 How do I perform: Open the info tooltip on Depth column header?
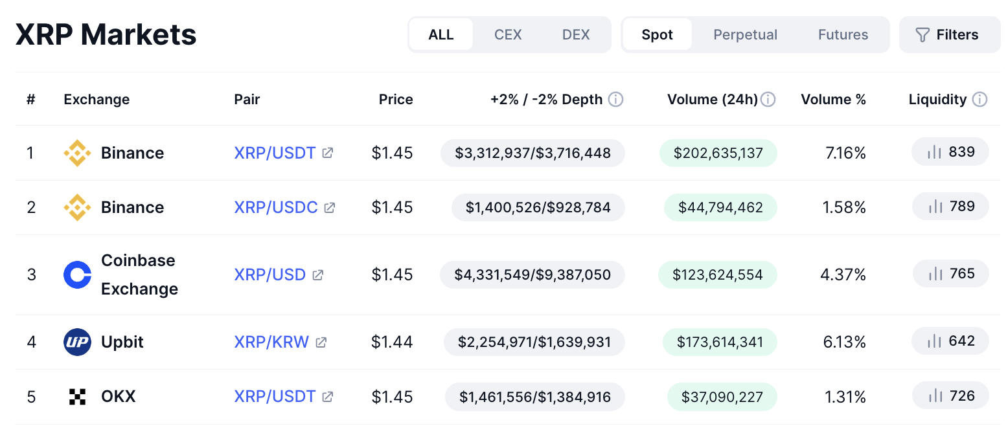tap(614, 99)
